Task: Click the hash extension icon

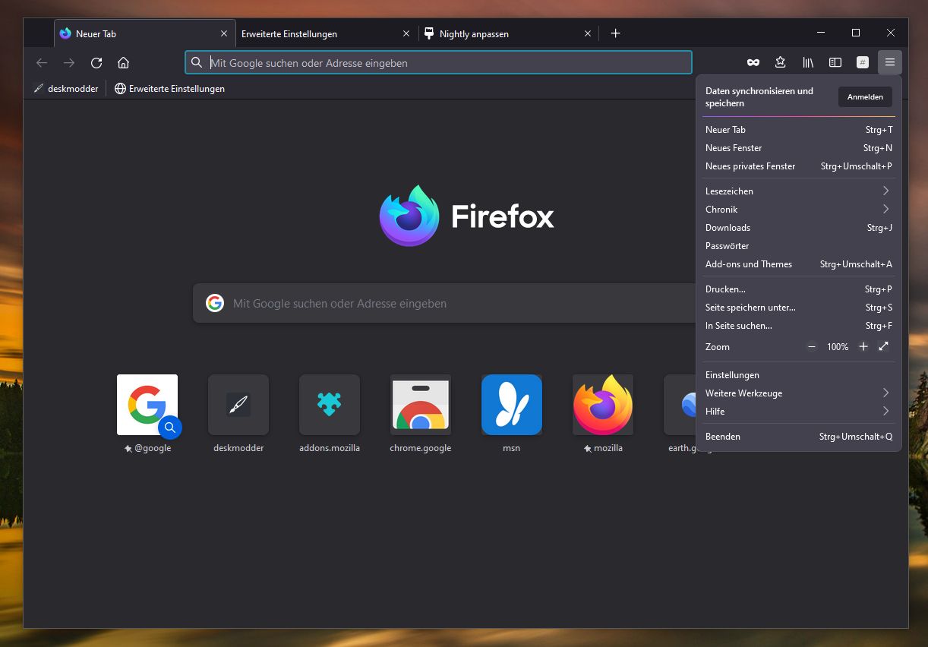Action: click(x=863, y=63)
